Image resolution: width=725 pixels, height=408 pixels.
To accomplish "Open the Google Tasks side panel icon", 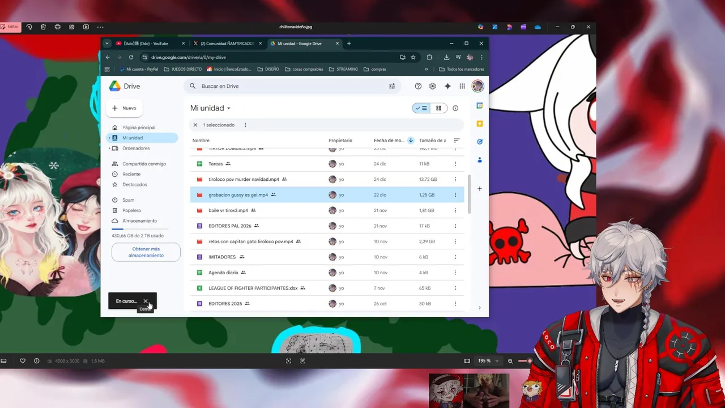I will coord(480,142).
